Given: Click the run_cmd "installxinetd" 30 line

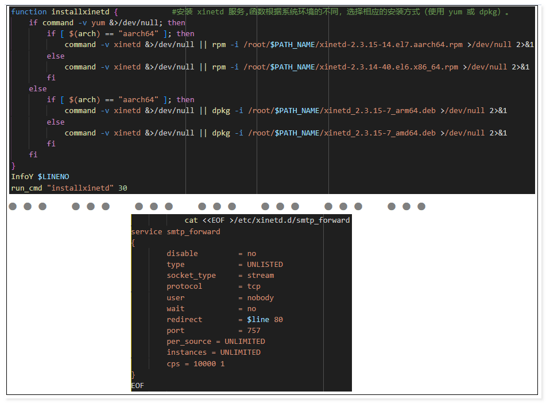Looking at the screenshot, I should click(x=69, y=188).
